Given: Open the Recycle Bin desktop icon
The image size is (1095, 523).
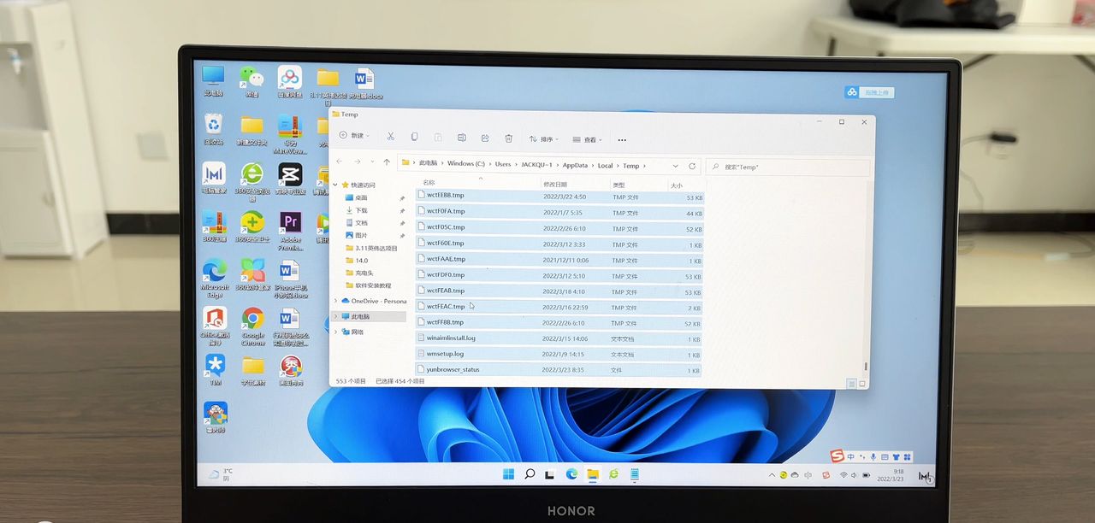Looking at the screenshot, I should point(213,129).
